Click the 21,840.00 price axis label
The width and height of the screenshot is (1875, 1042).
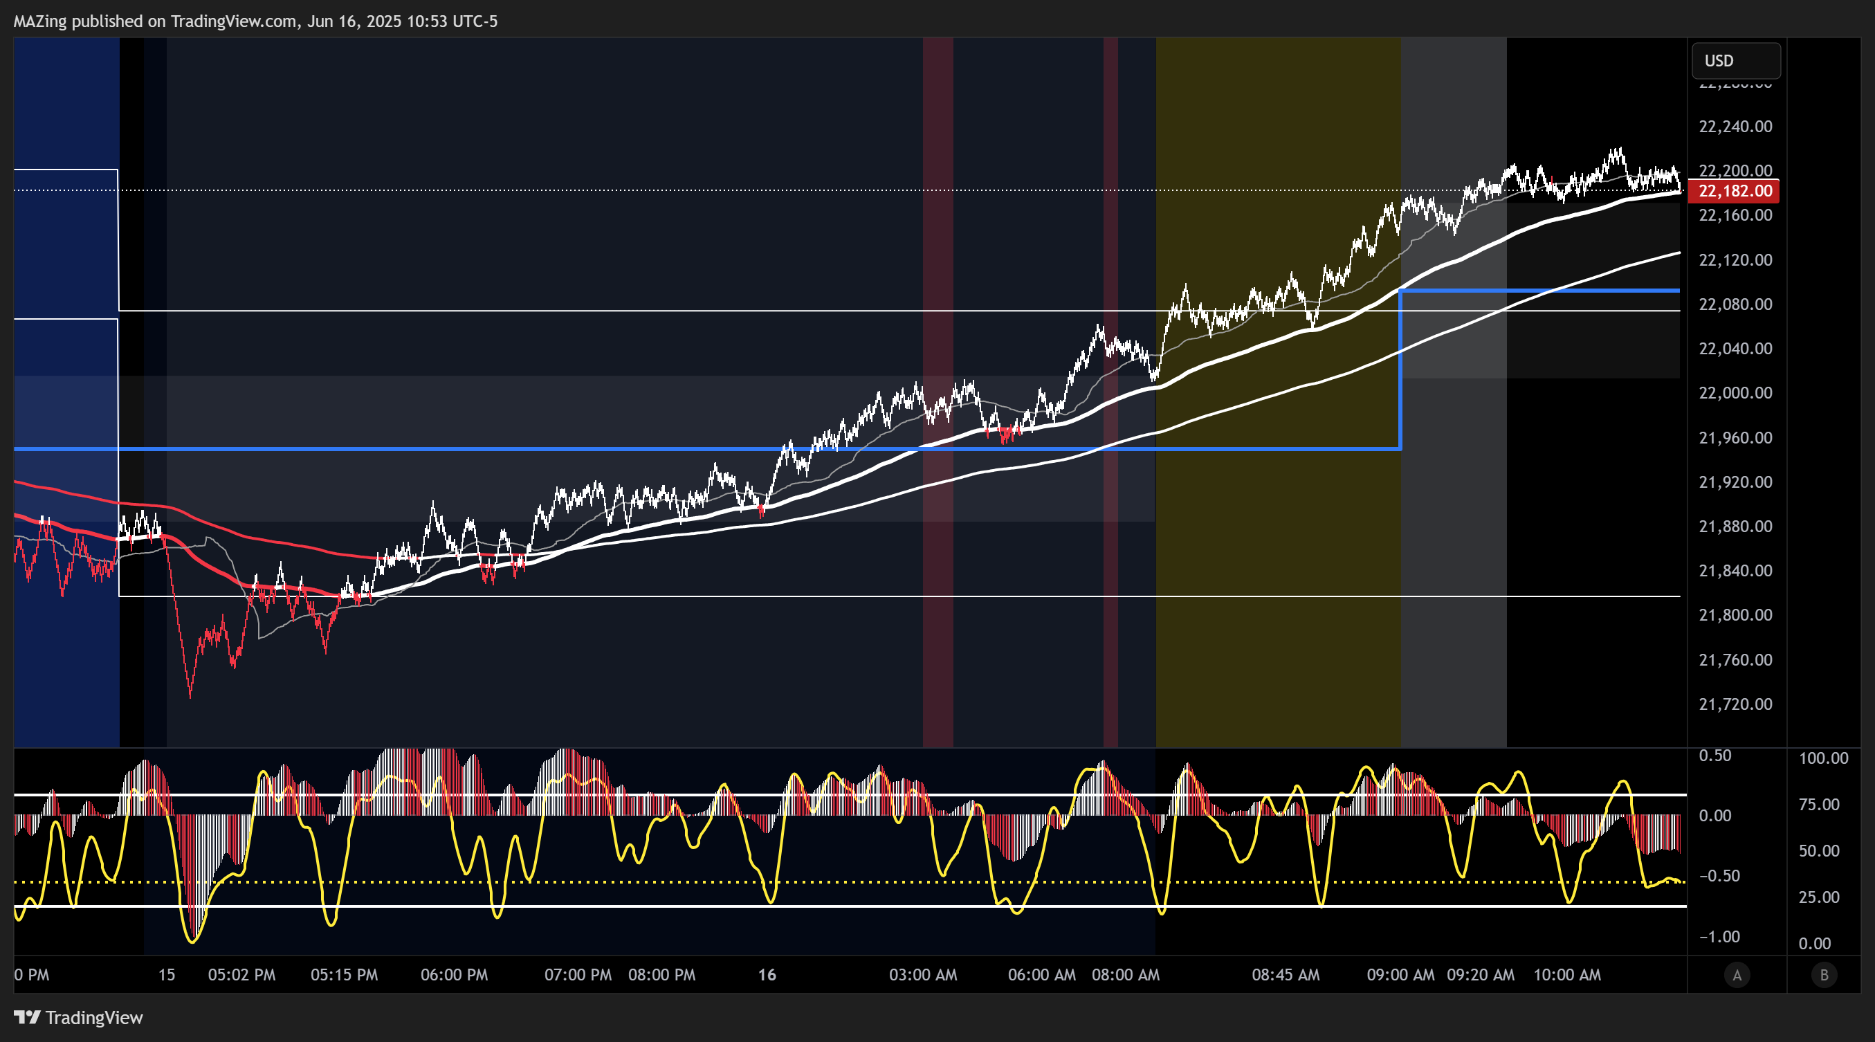pyautogui.click(x=1735, y=571)
